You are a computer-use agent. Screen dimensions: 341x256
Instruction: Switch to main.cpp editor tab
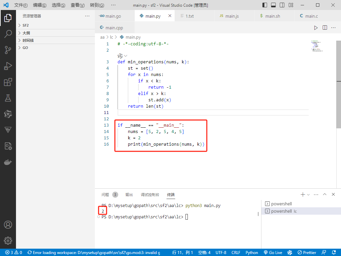pyautogui.click(x=115, y=28)
